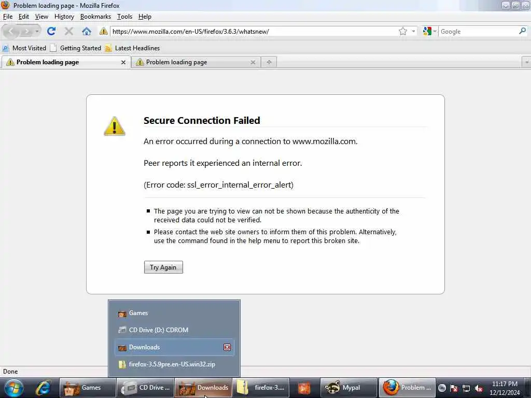The height and width of the screenshot is (398, 531).
Task: Open the Getting Started bookmark
Action: click(76, 48)
